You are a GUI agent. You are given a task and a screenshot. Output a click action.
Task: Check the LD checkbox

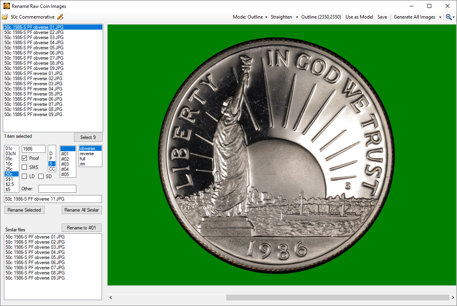[25, 176]
